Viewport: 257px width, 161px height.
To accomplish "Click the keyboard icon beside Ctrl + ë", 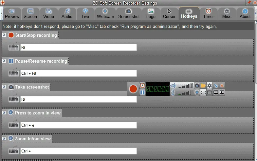I will tap(14, 124).
